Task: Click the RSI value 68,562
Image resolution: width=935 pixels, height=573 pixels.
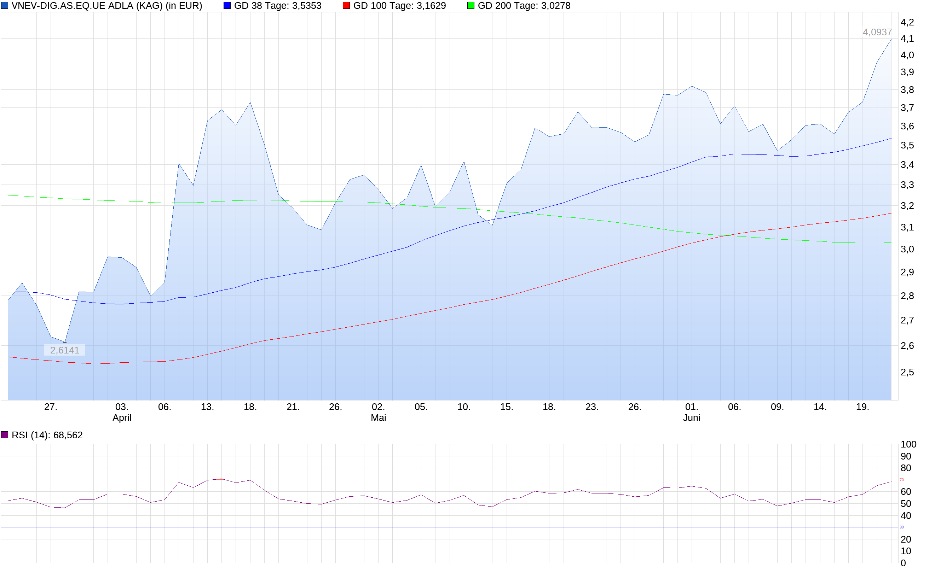Action: click(x=68, y=435)
